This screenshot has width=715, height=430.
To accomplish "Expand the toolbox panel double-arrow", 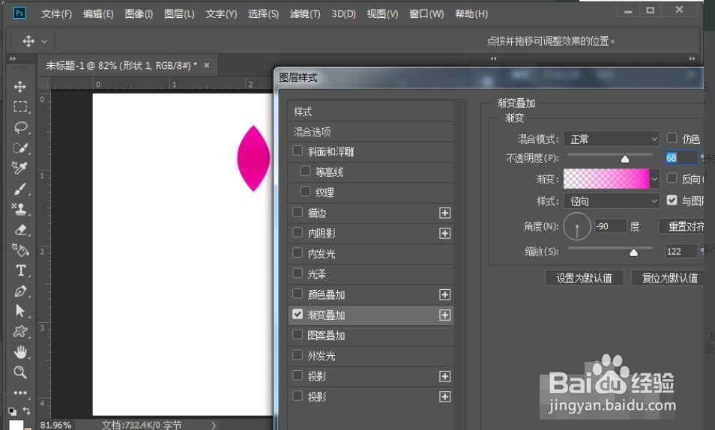I will coord(13,58).
